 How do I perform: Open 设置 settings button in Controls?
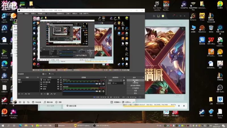click(135, 91)
